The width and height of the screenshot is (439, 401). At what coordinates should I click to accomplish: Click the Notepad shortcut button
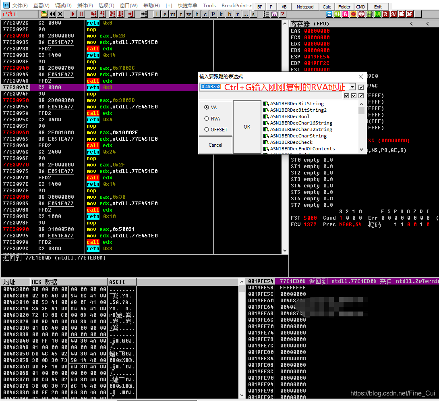tap(305, 7)
